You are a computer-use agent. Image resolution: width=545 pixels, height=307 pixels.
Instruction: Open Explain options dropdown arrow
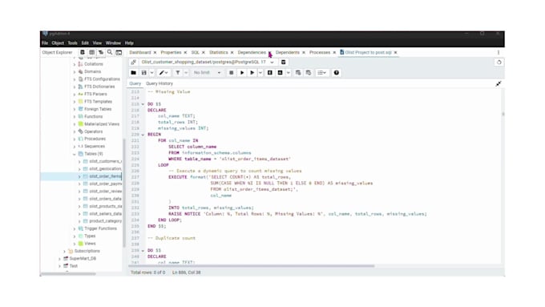(x=289, y=73)
